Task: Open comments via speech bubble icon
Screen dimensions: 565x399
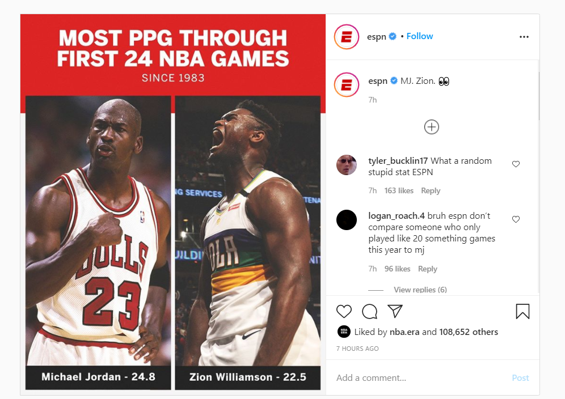Action: (369, 312)
